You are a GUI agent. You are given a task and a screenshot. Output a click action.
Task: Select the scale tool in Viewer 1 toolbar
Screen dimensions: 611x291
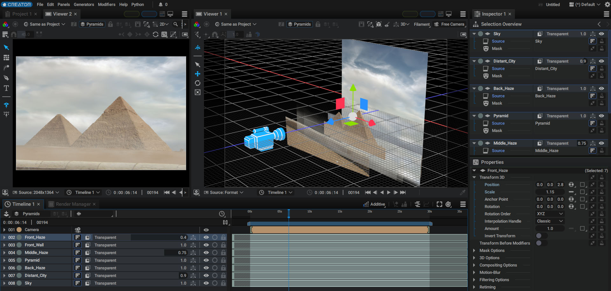point(198,92)
